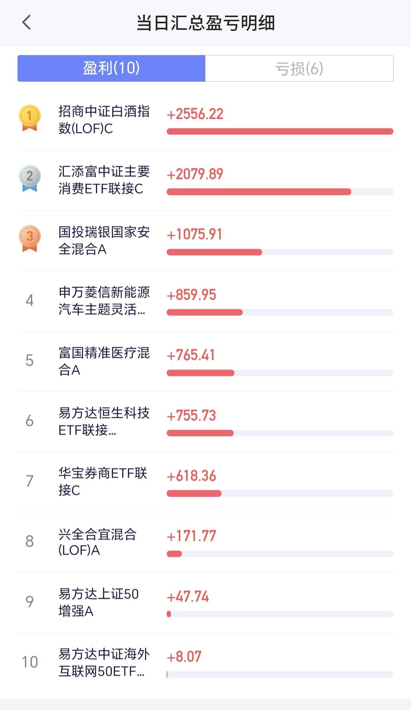Image resolution: width=411 pixels, height=710 pixels.
Task: Tap 易方达上证50增强A fund name
Action: [99, 602]
